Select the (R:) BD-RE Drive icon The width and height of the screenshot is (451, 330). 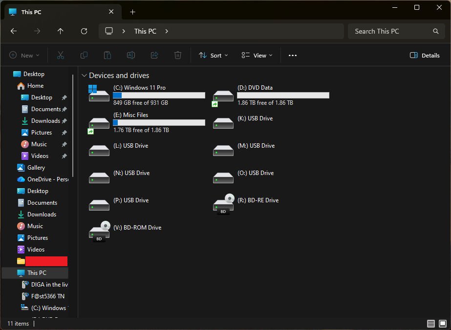pos(223,204)
